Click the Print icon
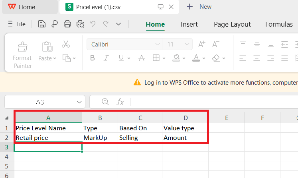Image resolution: width=298 pixels, height=178 pixels. click(x=67, y=24)
